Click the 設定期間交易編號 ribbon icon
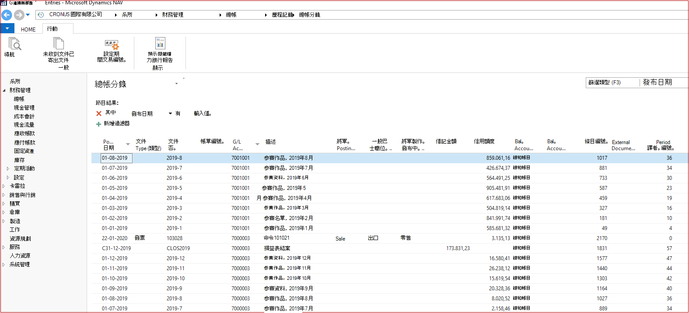689x313 pixels. click(112, 45)
